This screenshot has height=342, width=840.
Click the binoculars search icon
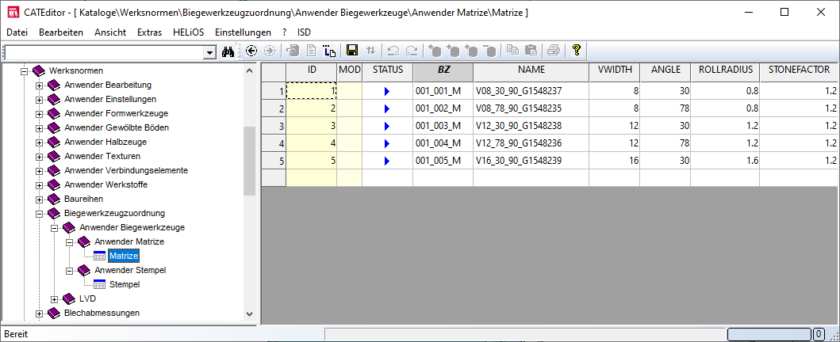point(228,51)
